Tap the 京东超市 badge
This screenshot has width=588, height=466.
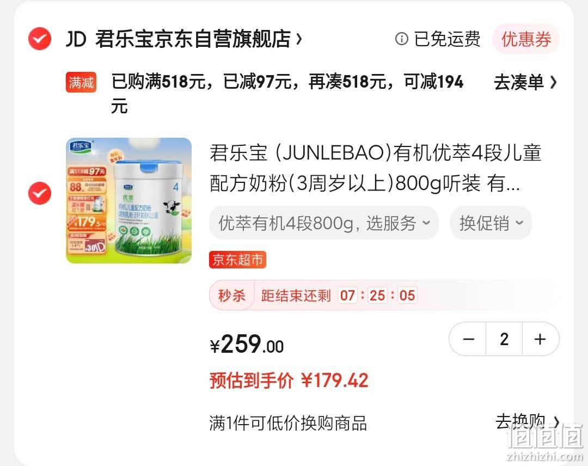click(x=238, y=260)
